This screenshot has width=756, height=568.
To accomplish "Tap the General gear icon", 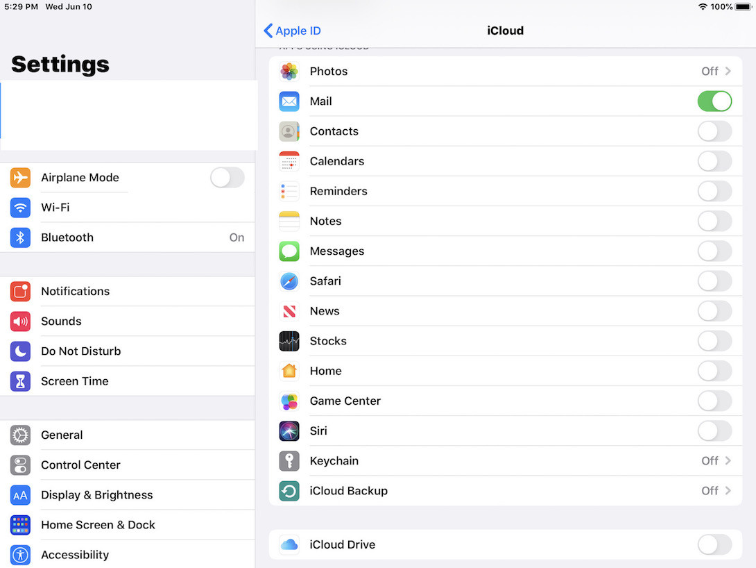I will pos(20,435).
